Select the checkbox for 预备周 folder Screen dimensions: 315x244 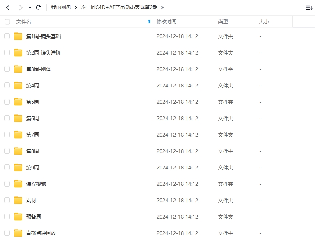click(x=7, y=217)
